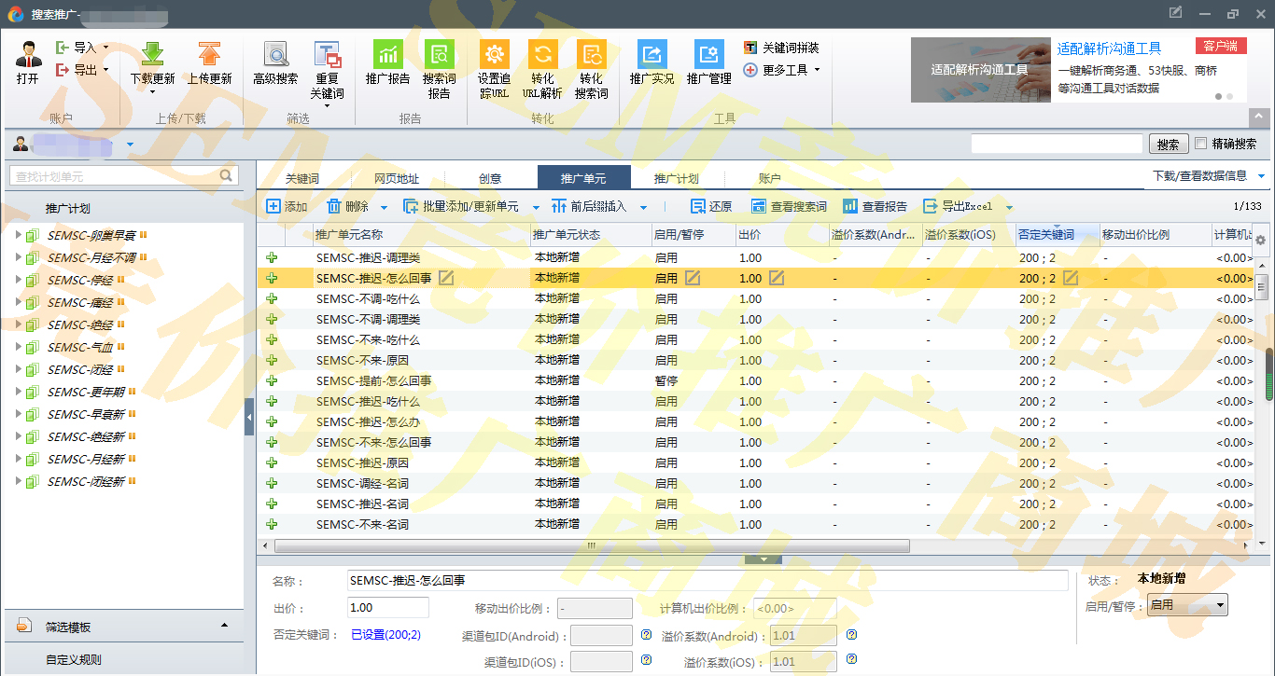Click the 查看搜索词 toolbar item
Screen dimensions: 1275x676
click(789, 206)
